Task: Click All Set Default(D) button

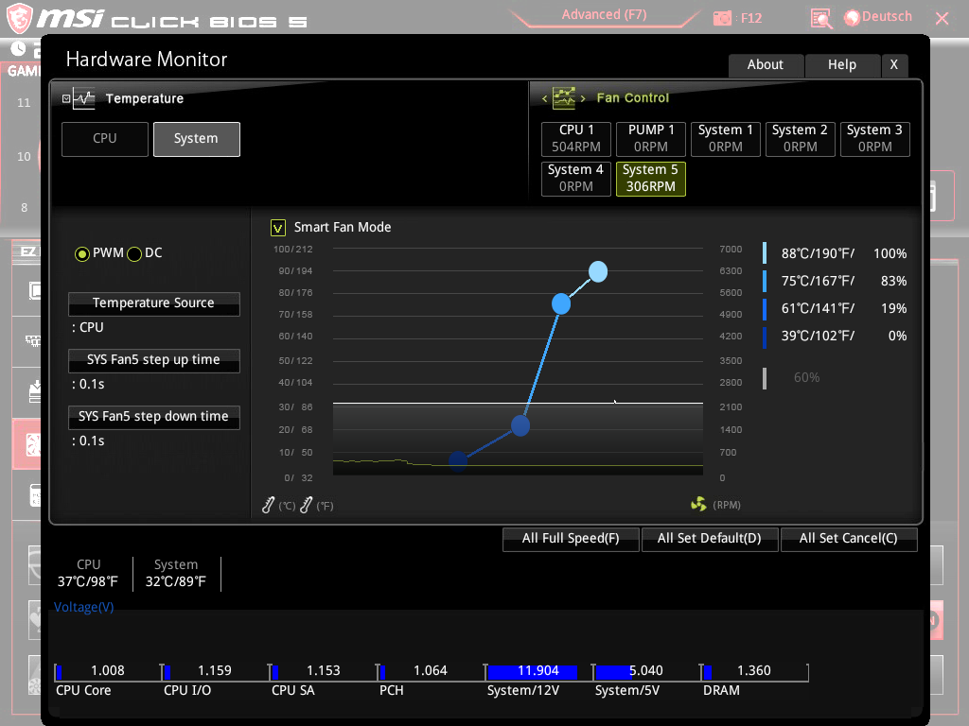Action: [x=710, y=539]
